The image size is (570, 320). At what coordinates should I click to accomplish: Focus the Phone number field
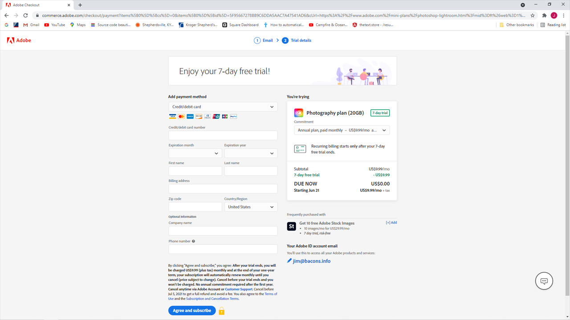pos(223,249)
